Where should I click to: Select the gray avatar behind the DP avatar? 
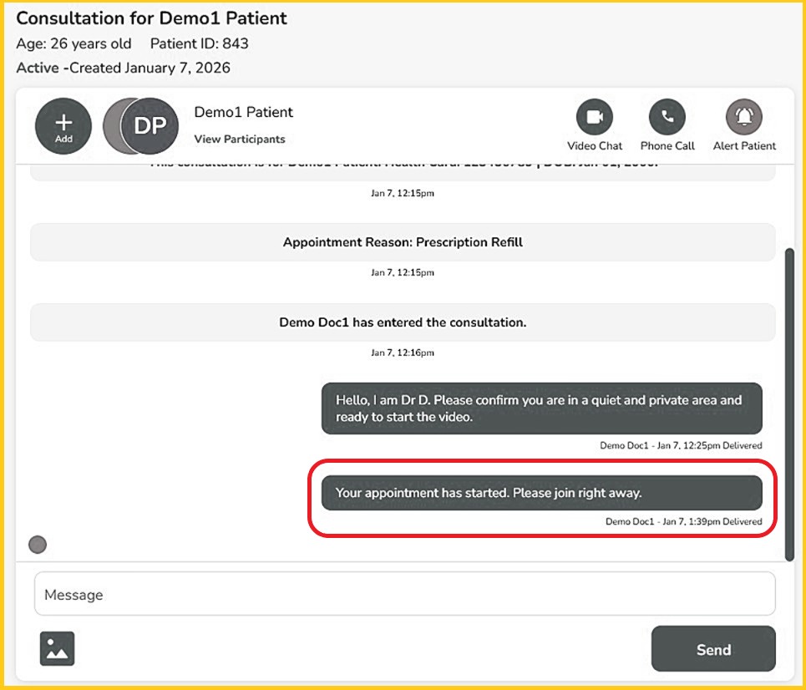112,126
